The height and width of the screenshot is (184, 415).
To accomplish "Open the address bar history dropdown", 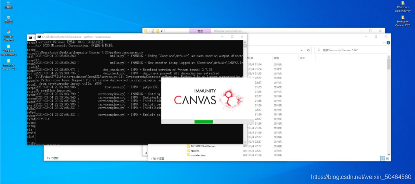I will (302, 50).
